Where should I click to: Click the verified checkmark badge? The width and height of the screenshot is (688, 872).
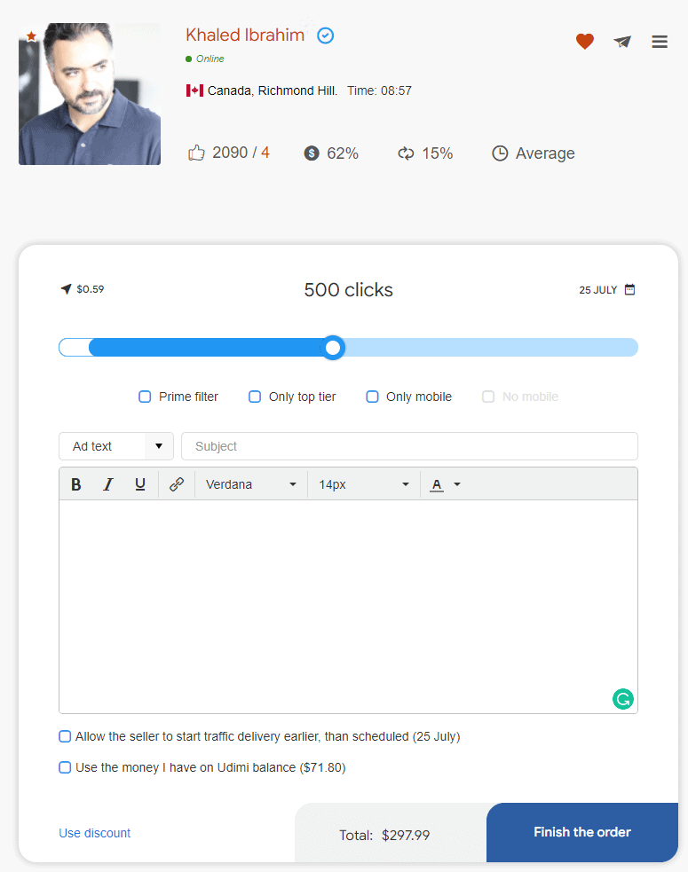click(x=325, y=35)
